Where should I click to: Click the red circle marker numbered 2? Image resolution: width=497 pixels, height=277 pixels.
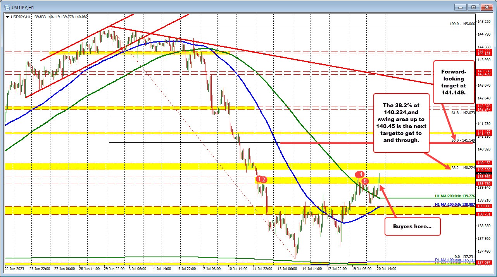coord(264,179)
